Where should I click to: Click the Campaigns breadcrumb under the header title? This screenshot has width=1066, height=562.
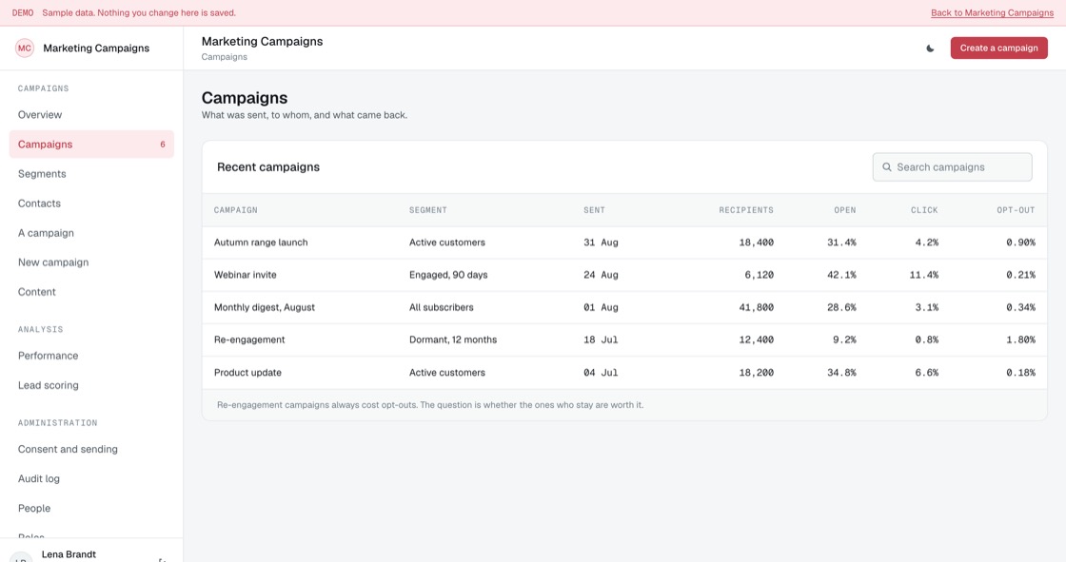pos(225,57)
